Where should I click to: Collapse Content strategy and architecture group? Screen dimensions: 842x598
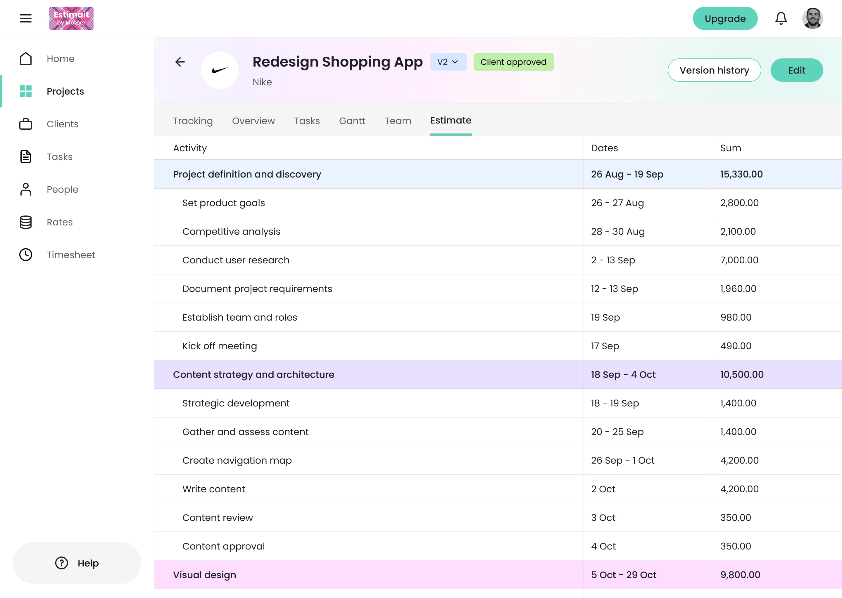click(x=253, y=375)
